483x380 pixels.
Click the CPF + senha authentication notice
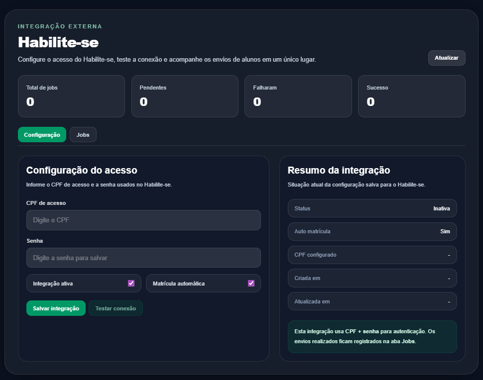click(372, 337)
